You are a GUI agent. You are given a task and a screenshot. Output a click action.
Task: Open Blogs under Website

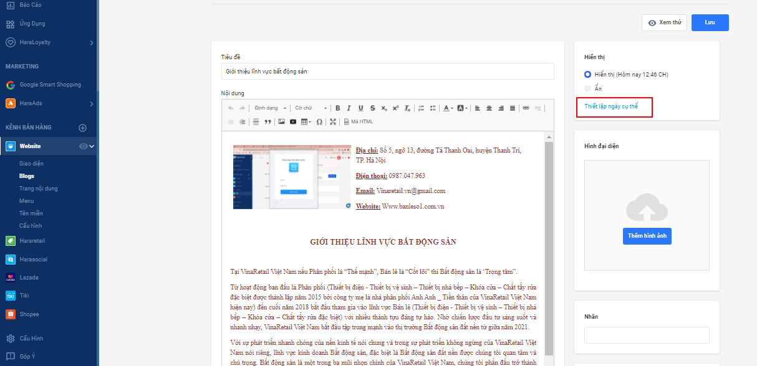[x=27, y=176]
